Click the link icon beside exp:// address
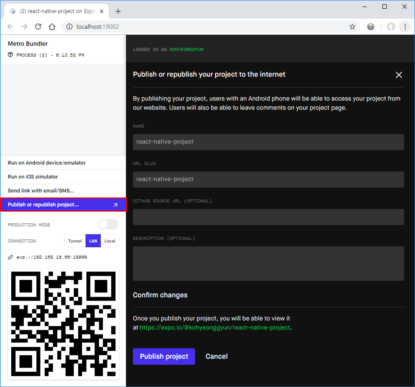 pos(11,257)
